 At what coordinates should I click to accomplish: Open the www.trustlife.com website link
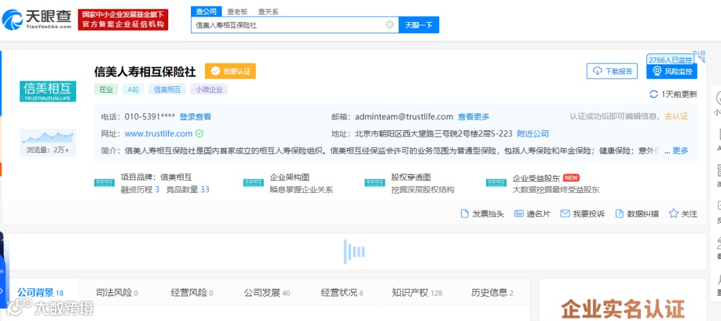pyautogui.click(x=159, y=134)
